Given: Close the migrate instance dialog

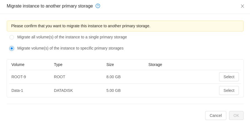Looking at the screenshot, I should coord(242,6).
